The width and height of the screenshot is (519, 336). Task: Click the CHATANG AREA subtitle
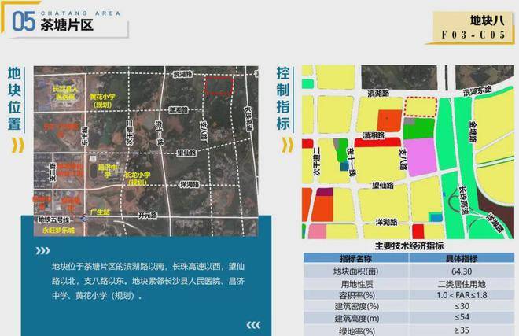pyautogui.click(x=80, y=13)
